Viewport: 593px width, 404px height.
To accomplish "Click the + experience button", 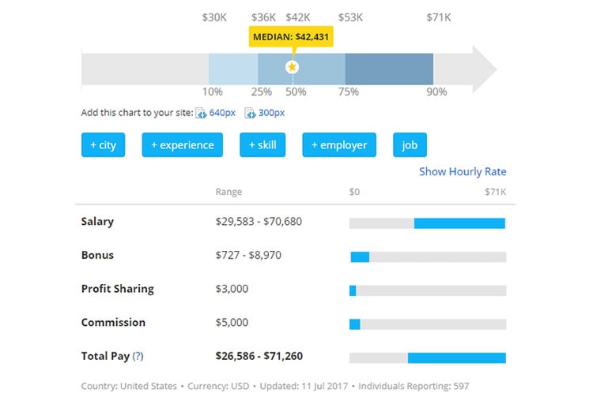I will [x=183, y=144].
